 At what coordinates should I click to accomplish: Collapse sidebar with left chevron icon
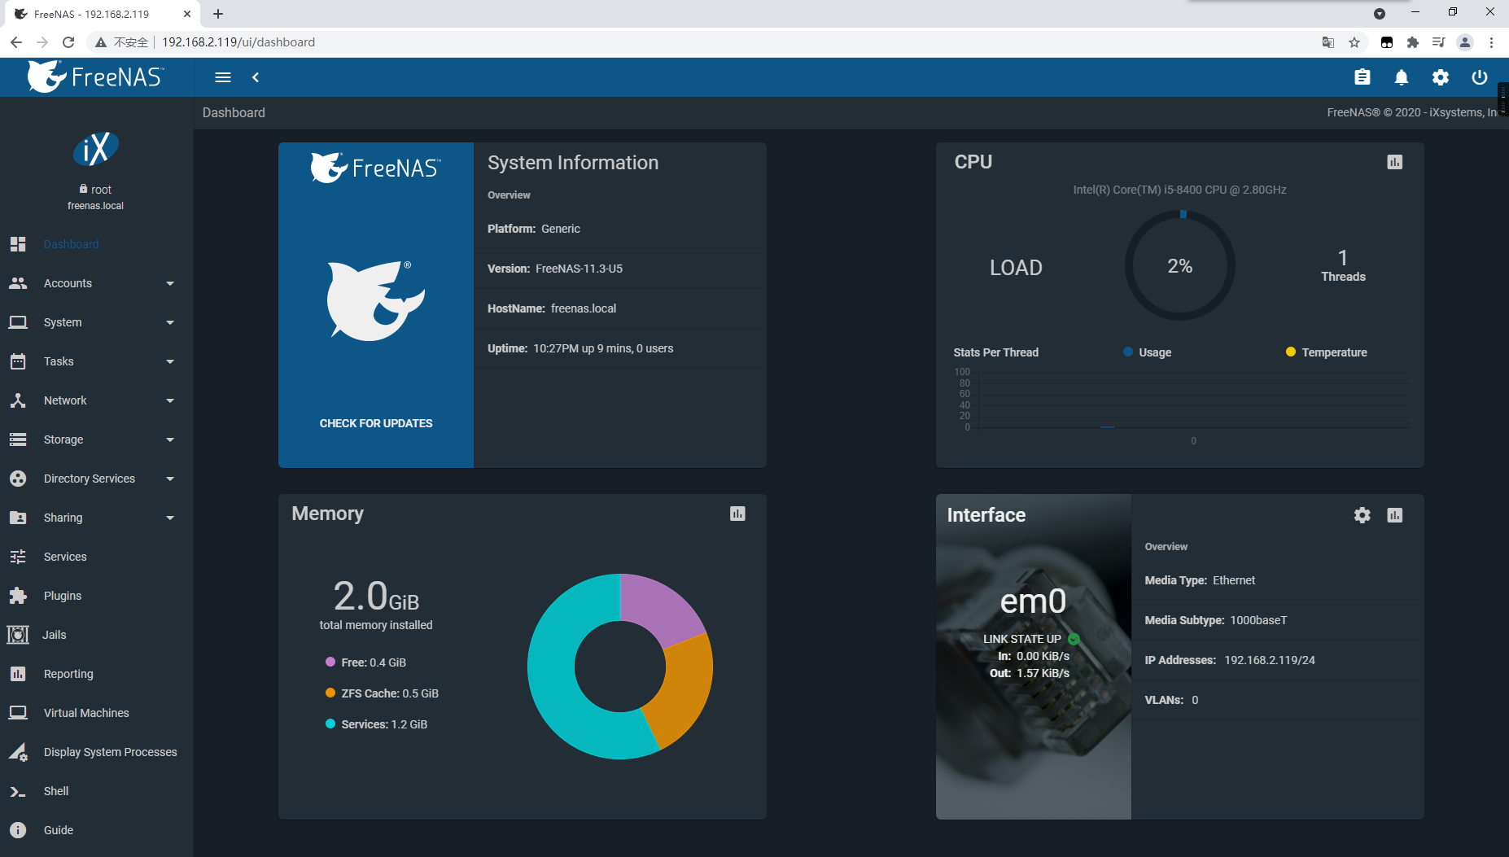(256, 77)
